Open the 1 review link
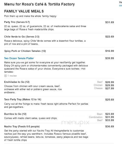The width and height of the screenshot is (122, 144). [x=12, y=76]
